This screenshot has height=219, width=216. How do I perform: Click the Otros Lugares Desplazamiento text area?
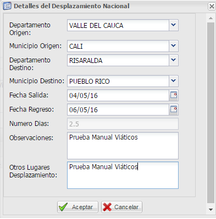pos(123,175)
